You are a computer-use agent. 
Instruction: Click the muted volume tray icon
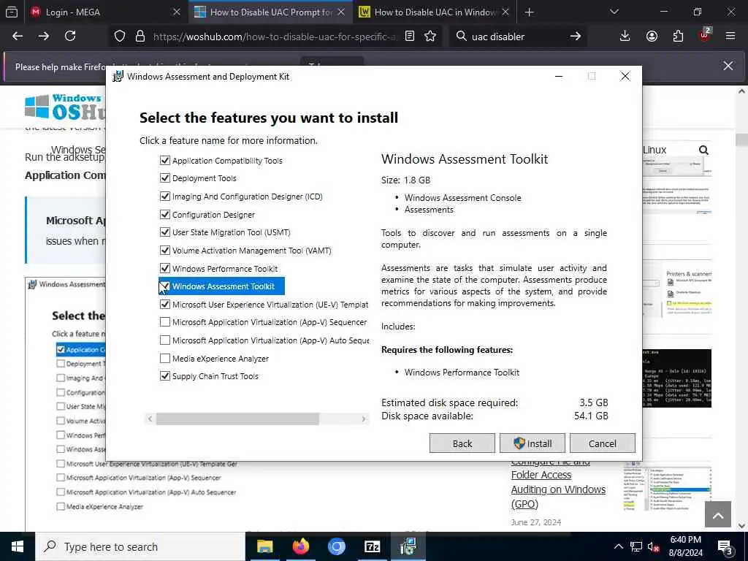(x=654, y=547)
